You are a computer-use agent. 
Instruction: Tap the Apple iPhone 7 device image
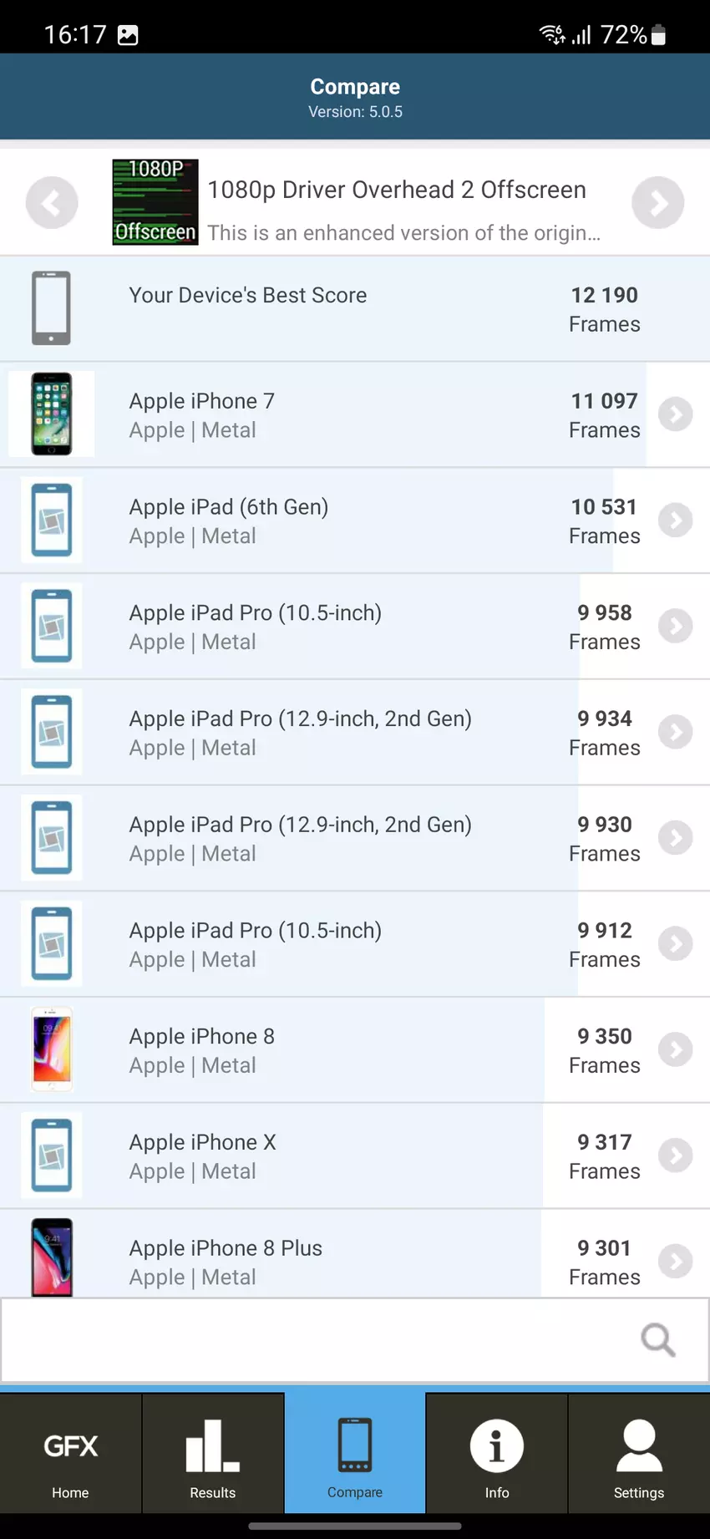(x=51, y=414)
